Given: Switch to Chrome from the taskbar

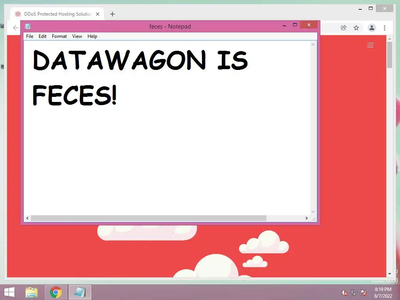Looking at the screenshot, I should (x=56, y=292).
